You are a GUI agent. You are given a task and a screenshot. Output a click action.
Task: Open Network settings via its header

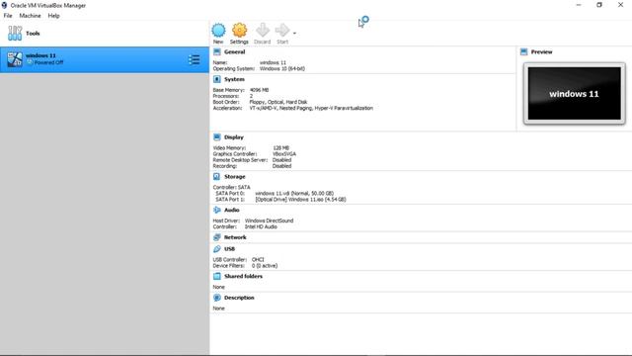tap(235, 237)
